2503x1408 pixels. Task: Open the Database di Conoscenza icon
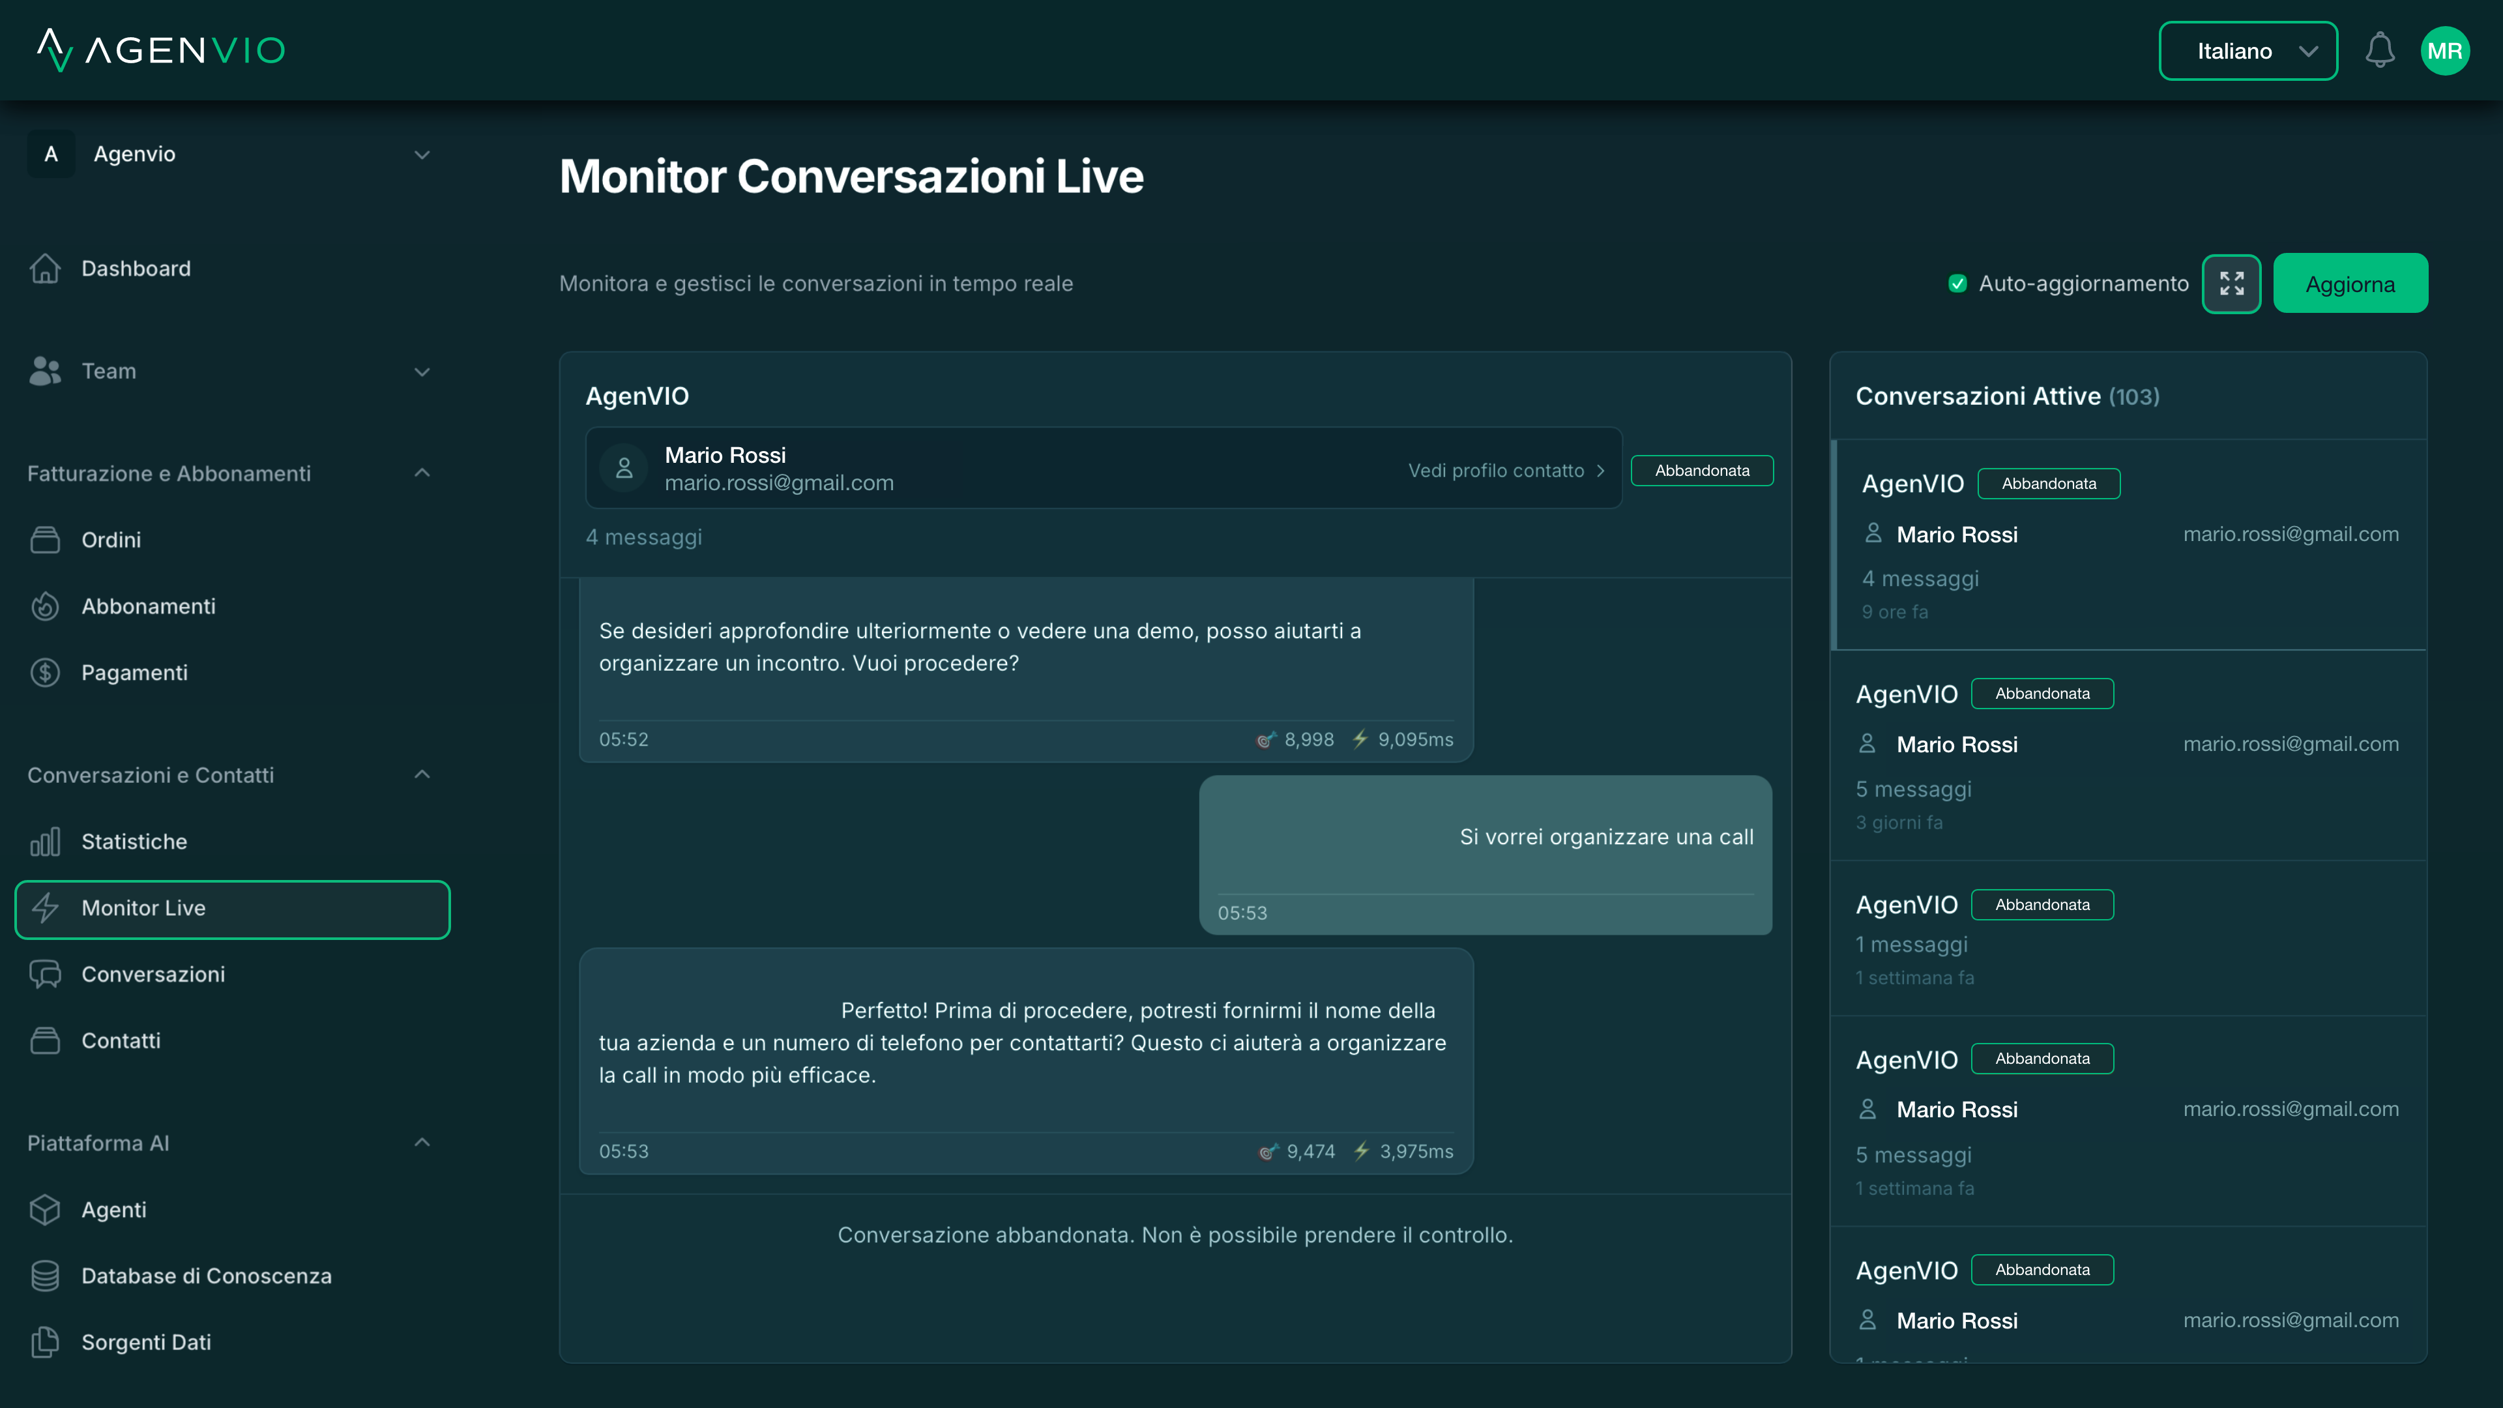(x=46, y=1275)
